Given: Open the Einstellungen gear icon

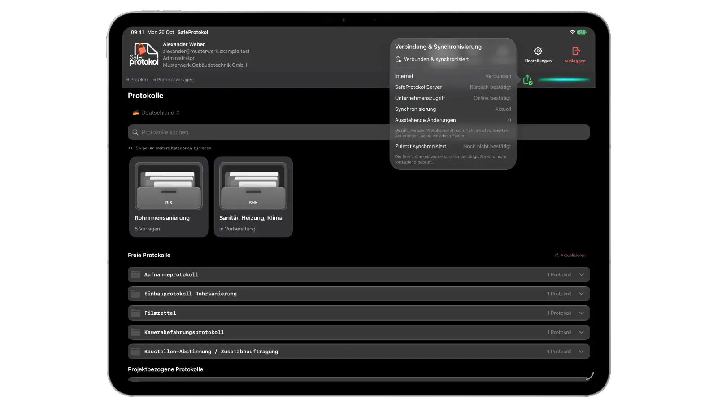Looking at the screenshot, I should click(x=538, y=51).
